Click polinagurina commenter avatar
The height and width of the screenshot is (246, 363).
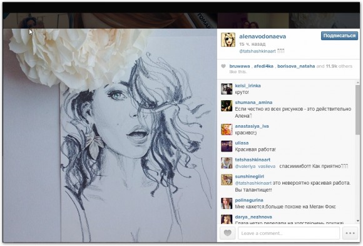[227, 203]
